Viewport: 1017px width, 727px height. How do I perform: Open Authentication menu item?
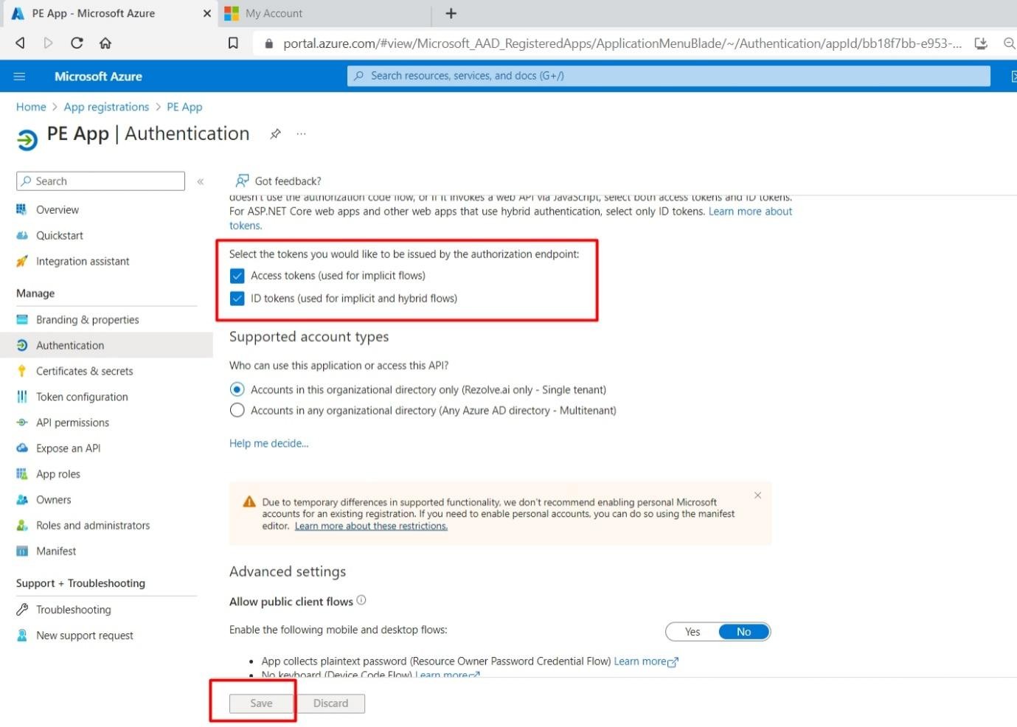106,345
